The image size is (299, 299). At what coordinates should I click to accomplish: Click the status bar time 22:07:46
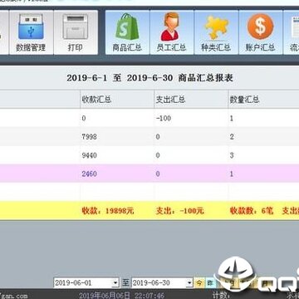149,295
